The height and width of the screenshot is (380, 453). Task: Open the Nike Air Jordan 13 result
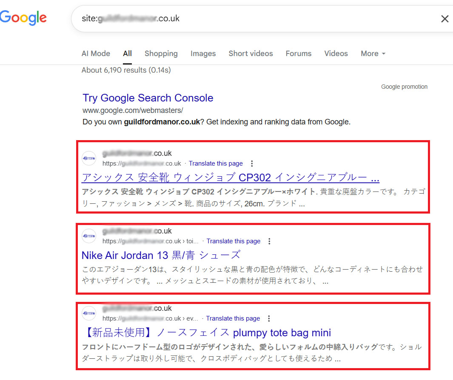pos(160,254)
